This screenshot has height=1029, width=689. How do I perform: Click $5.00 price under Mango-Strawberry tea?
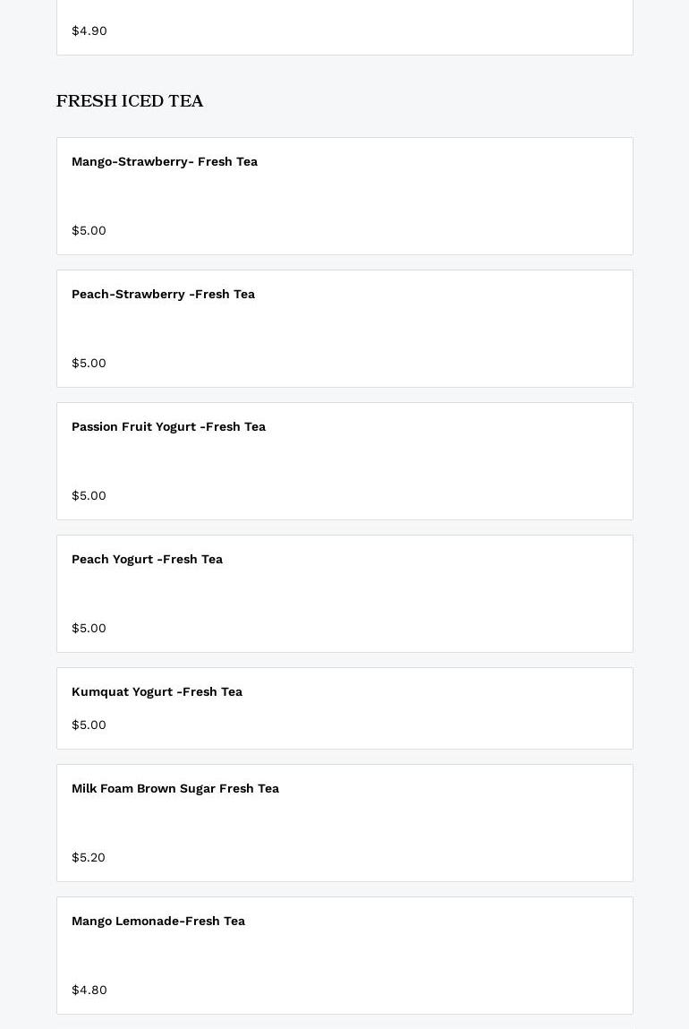click(89, 230)
